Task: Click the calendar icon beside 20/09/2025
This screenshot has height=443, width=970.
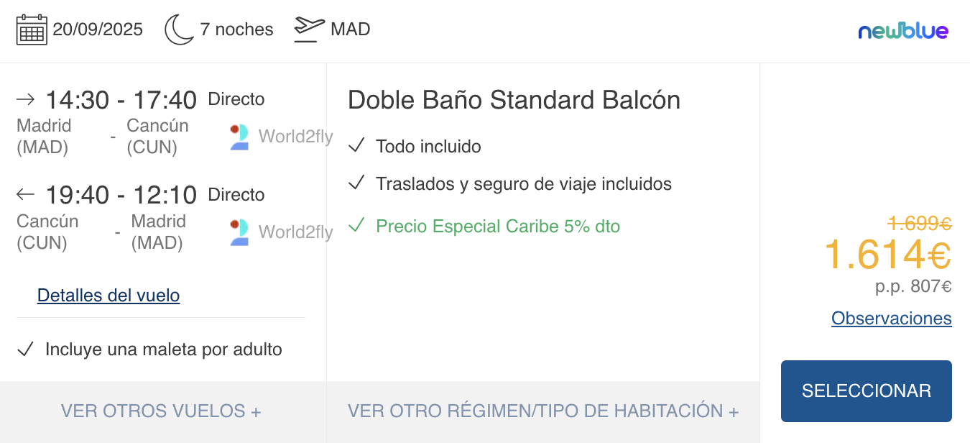Action: 32,29
